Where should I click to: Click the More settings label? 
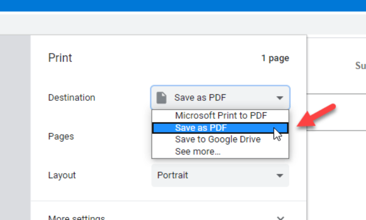76,218
